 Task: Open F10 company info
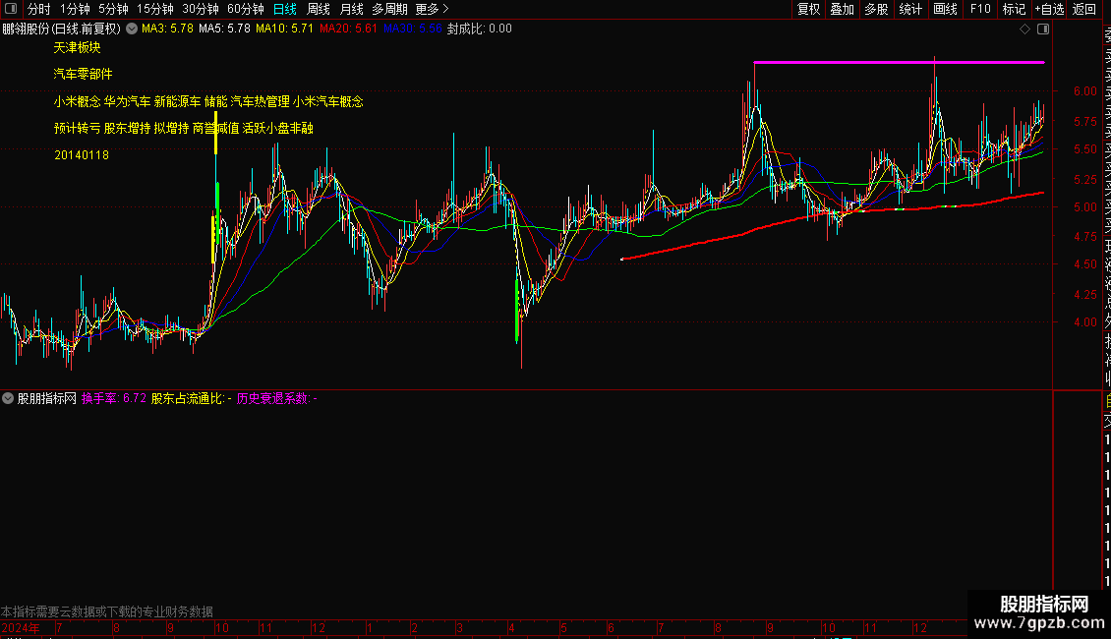click(x=980, y=9)
